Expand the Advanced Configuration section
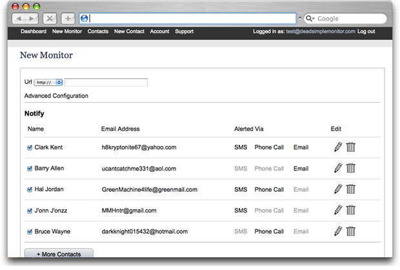 pyautogui.click(x=56, y=96)
